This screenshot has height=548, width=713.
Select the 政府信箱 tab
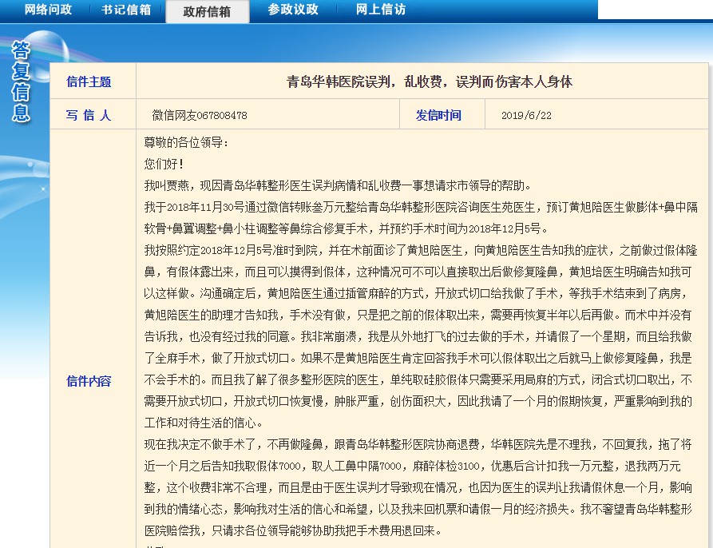click(207, 11)
